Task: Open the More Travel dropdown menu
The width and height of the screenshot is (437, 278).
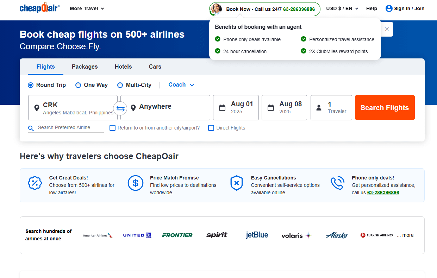Action: click(x=87, y=8)
